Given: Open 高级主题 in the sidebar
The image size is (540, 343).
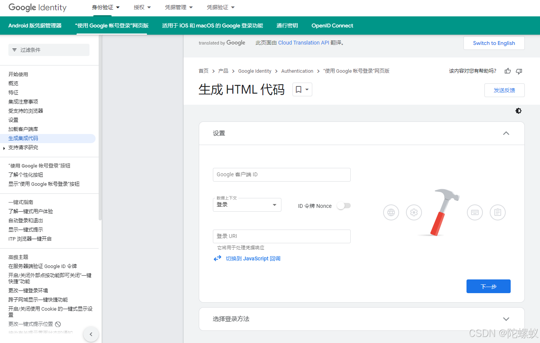Looking at the screenshot, I should tap(18, 257).
